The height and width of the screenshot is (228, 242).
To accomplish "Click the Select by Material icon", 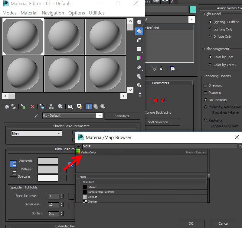I will (139, 85).
